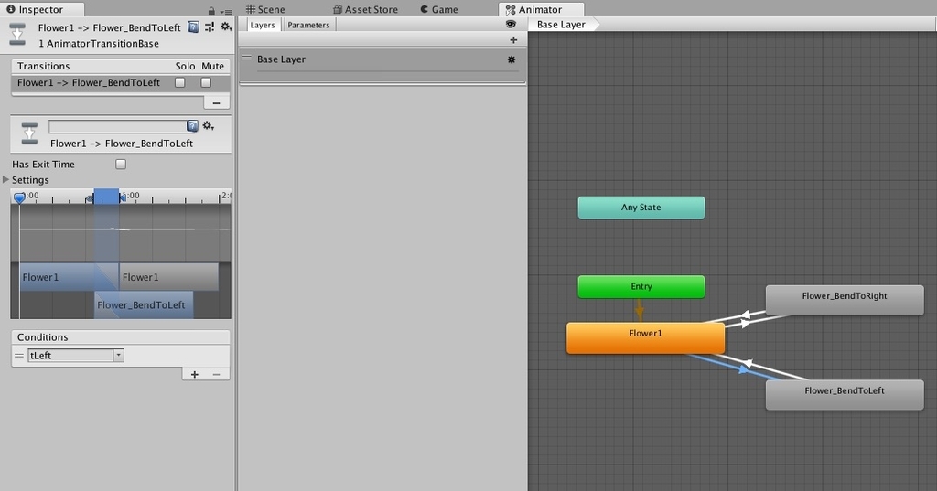This screenshot has width=937, height=491.
Task: Open Base Layer gear settings
Action: point(511,59)
